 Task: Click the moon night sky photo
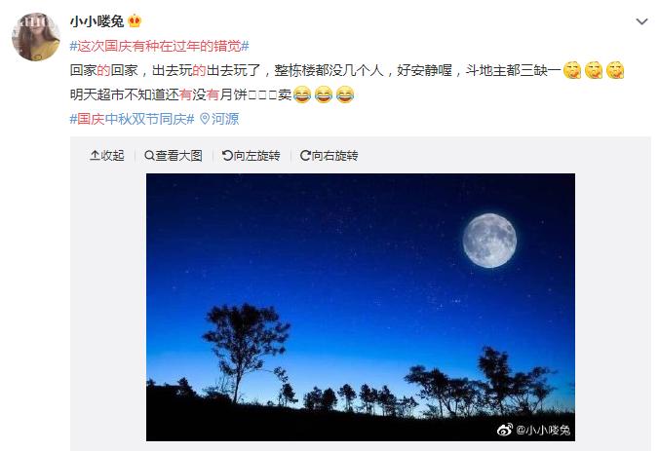[361, 307]
